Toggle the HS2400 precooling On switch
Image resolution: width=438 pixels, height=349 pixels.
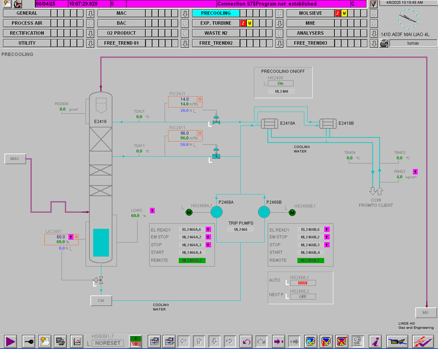[280, 83]
